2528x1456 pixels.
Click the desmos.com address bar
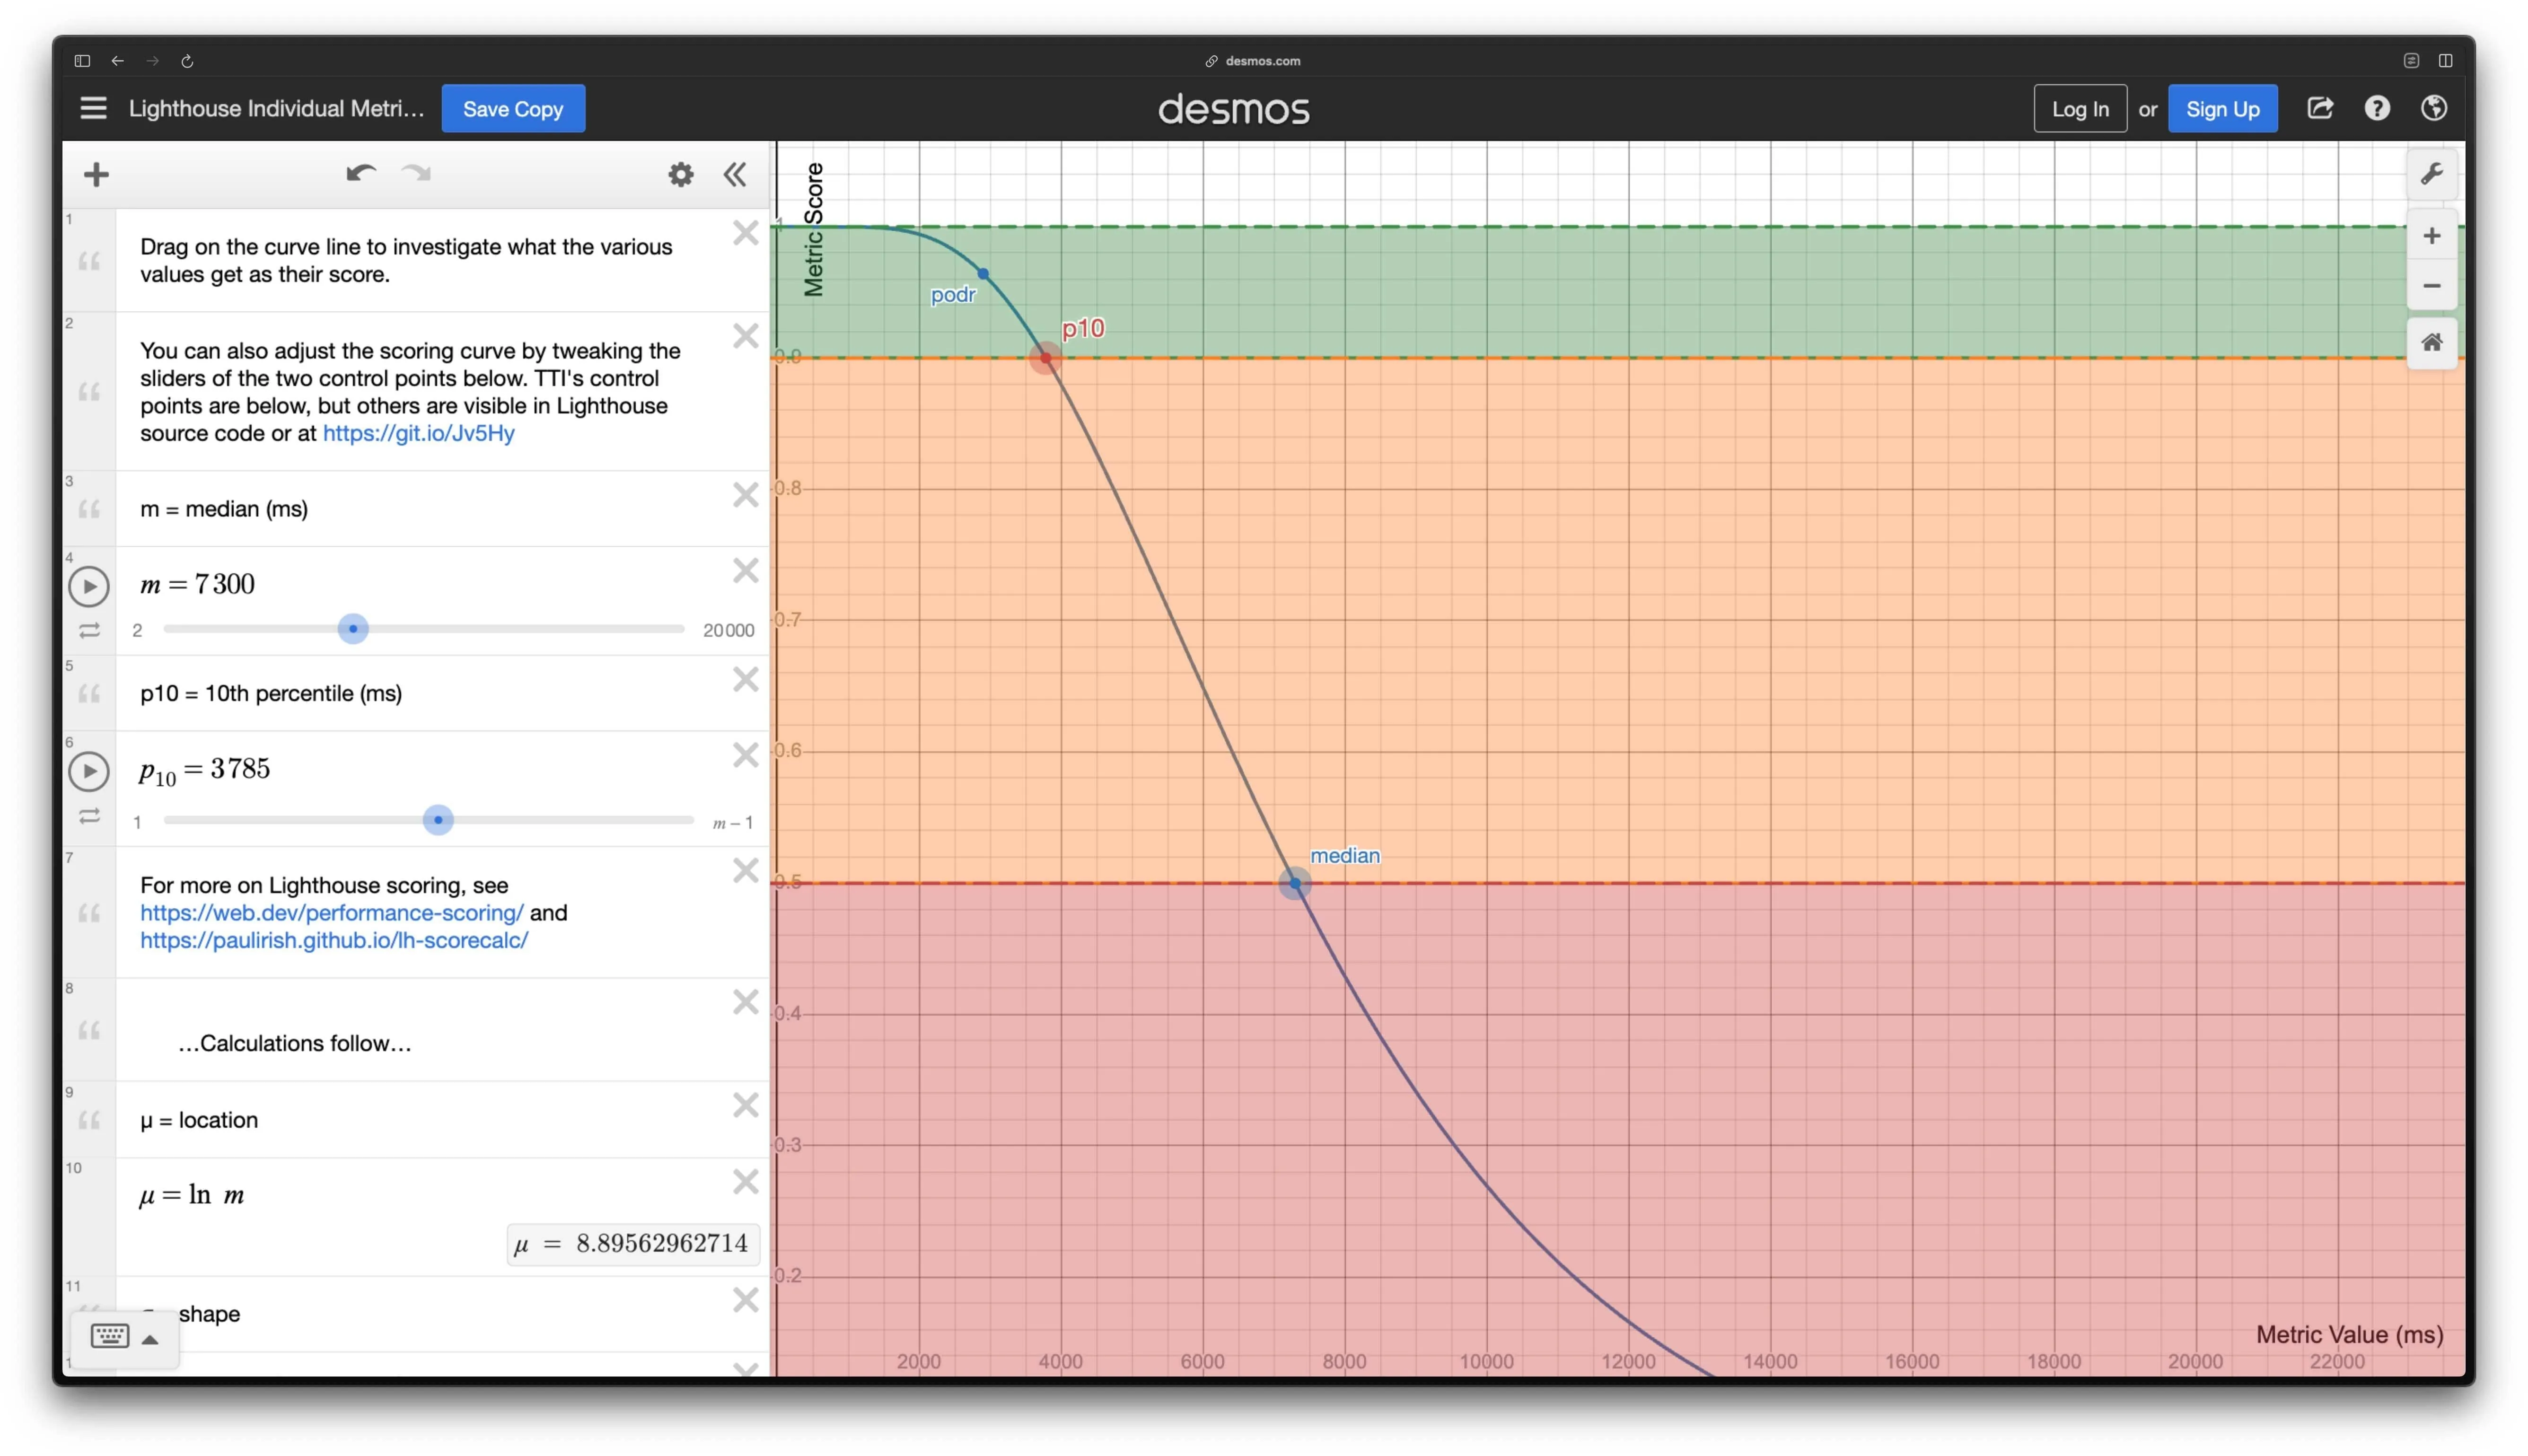coord(1254,61)
